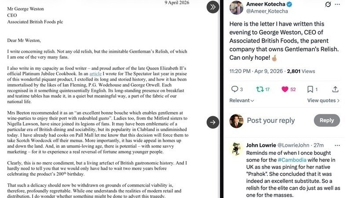Focus the Post your reply field

click(271, 120)
